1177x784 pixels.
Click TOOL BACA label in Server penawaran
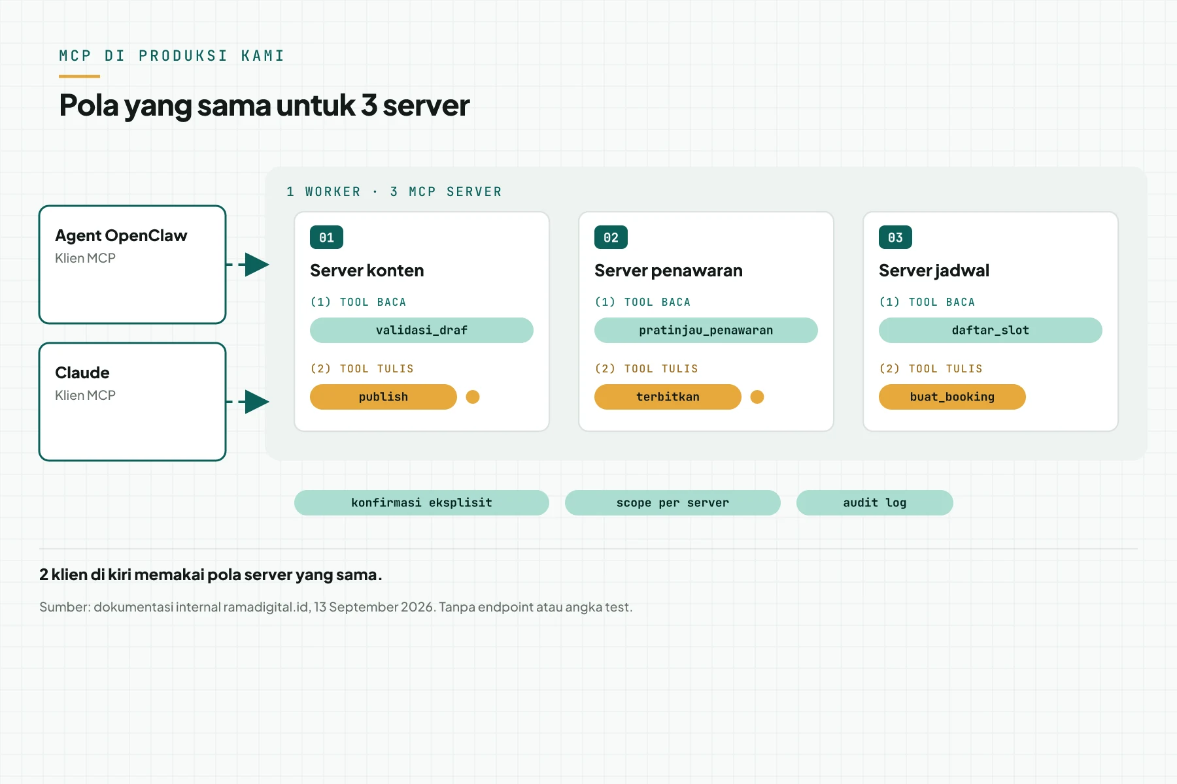click(643, 302)
